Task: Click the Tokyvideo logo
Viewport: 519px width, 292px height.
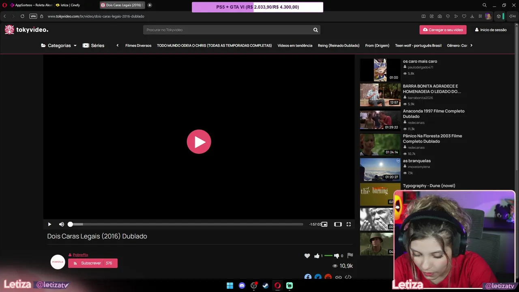Action: (26, 30)
